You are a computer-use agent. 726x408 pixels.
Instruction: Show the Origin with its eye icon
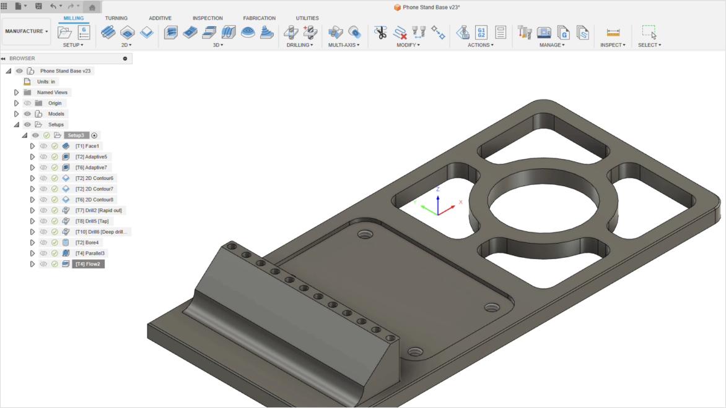point(27,103)
